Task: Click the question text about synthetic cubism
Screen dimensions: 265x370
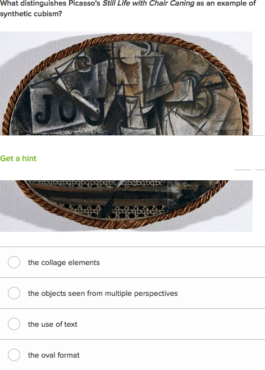Action: click(x=128, y=9)
